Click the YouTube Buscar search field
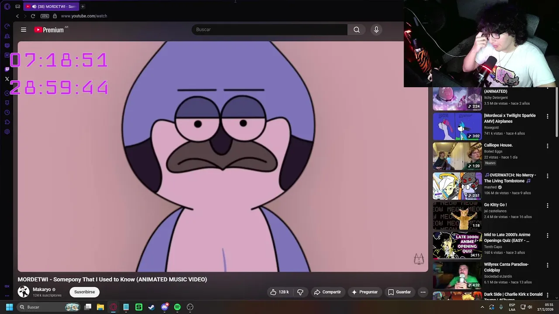Screen dimensions: 559x314 [x=269, y=30]
